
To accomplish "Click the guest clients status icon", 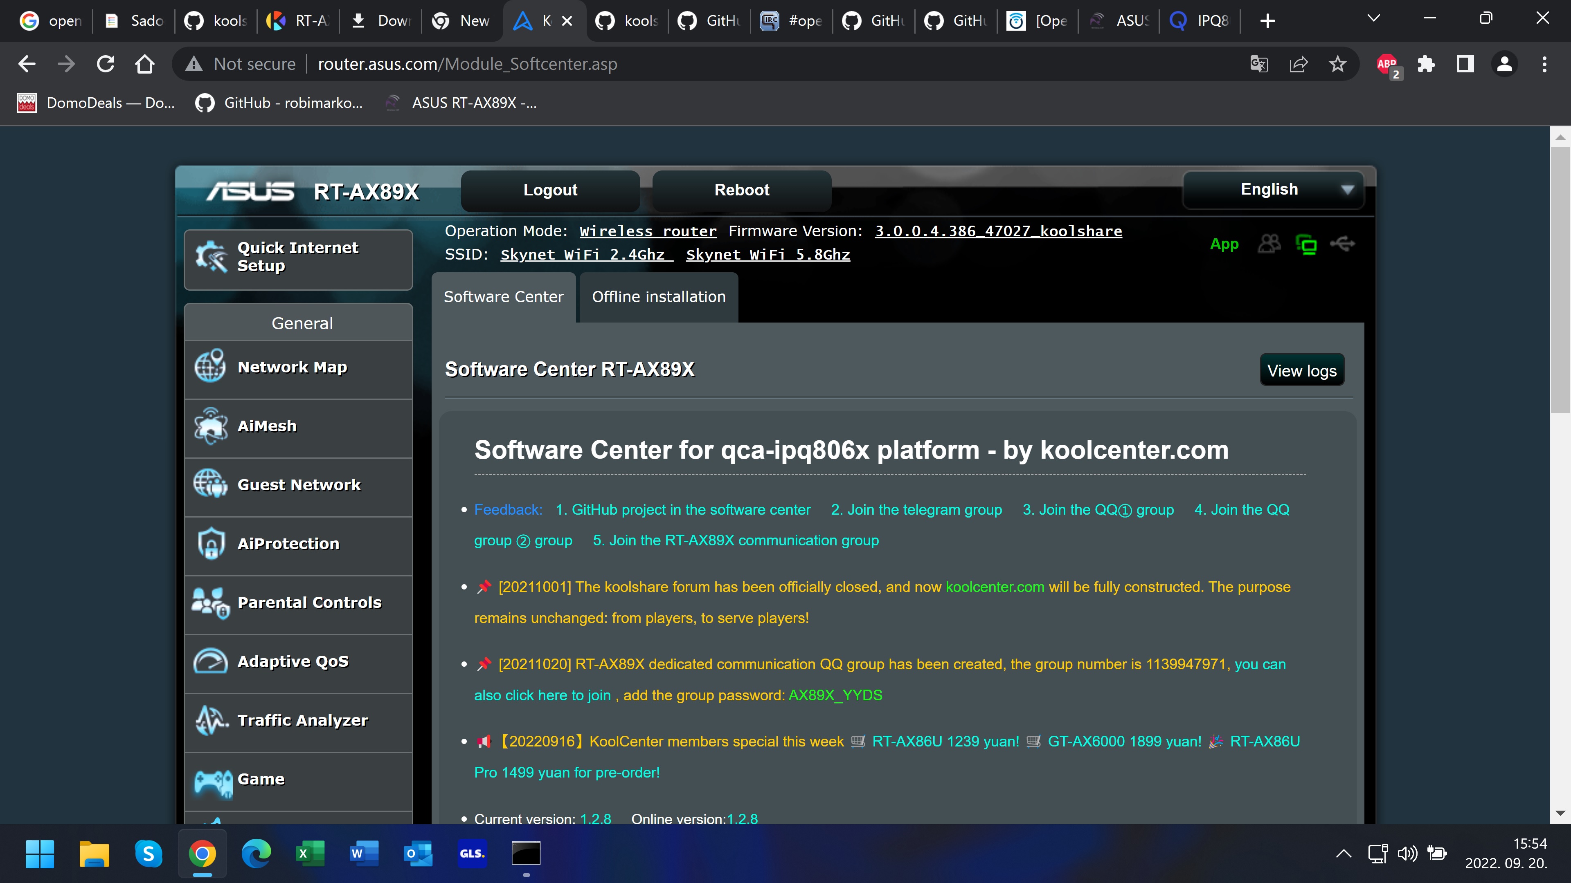I will (1269, 244).
